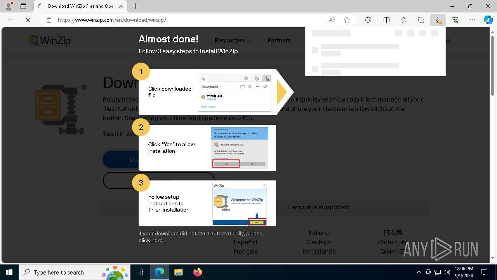Screen dimensions: 497x280
Task: Open a new browser tab
Action: pyautogui.click(x=135, y=6)
